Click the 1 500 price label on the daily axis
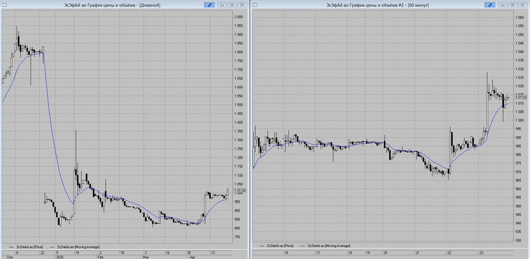 click(240, 105)
